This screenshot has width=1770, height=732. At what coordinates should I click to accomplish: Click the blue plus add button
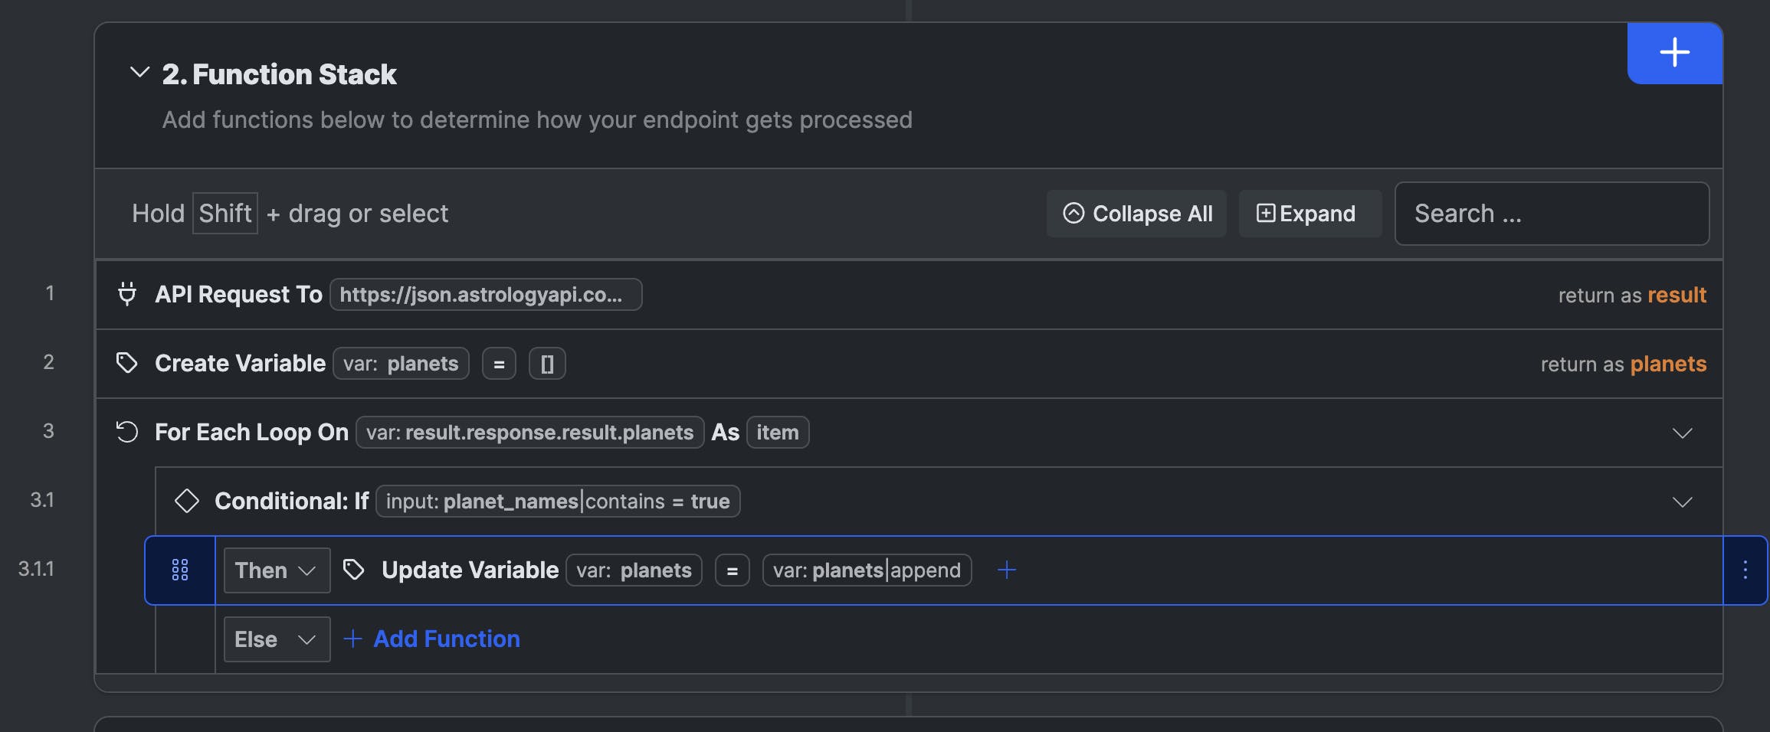[1674, 53]
